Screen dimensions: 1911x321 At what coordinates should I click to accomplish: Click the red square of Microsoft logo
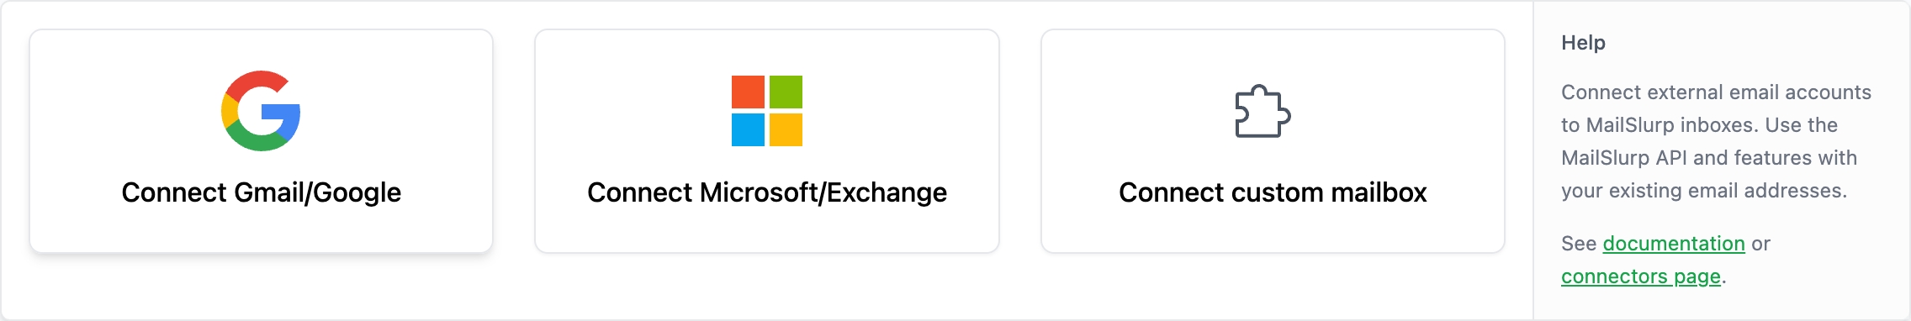[748, 92]
